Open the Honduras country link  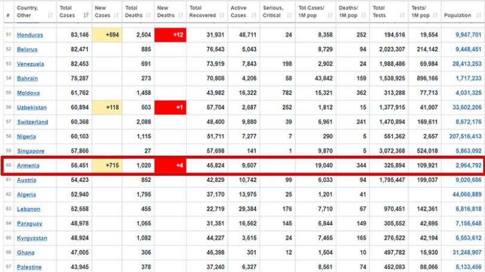[x=30, y=35]
